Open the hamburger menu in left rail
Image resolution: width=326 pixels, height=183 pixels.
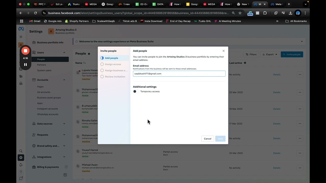click(x=21, y=37)
